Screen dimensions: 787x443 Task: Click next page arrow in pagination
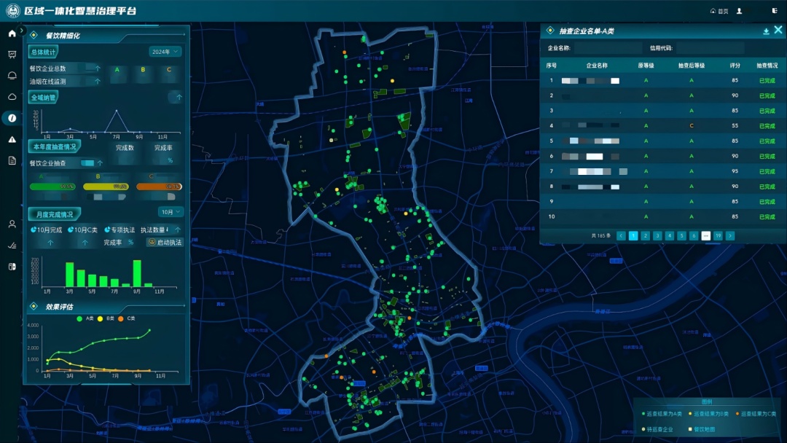coord(730,236)
